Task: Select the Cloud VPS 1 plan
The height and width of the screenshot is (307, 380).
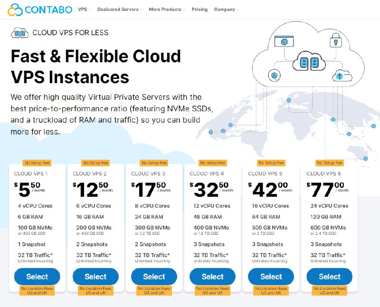Action: point(37,277)
